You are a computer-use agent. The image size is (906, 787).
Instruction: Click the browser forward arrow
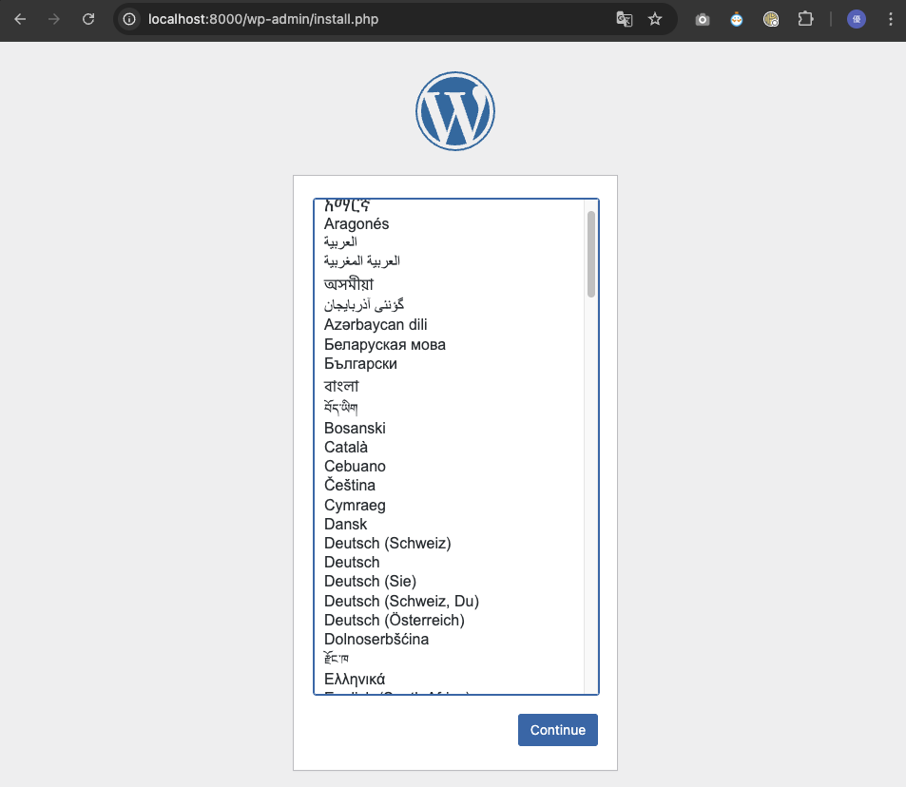(x=54, y=19)
